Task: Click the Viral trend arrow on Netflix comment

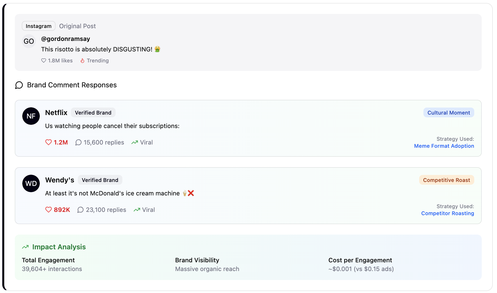Action: [135, 142]
